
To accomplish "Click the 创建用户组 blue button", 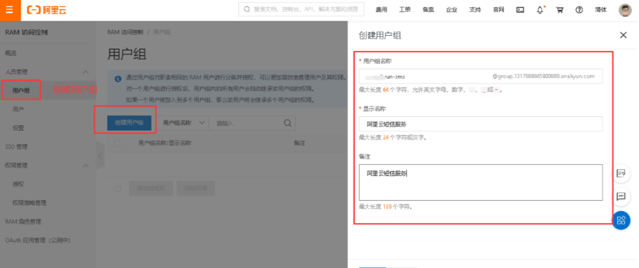I will point(129,123).
